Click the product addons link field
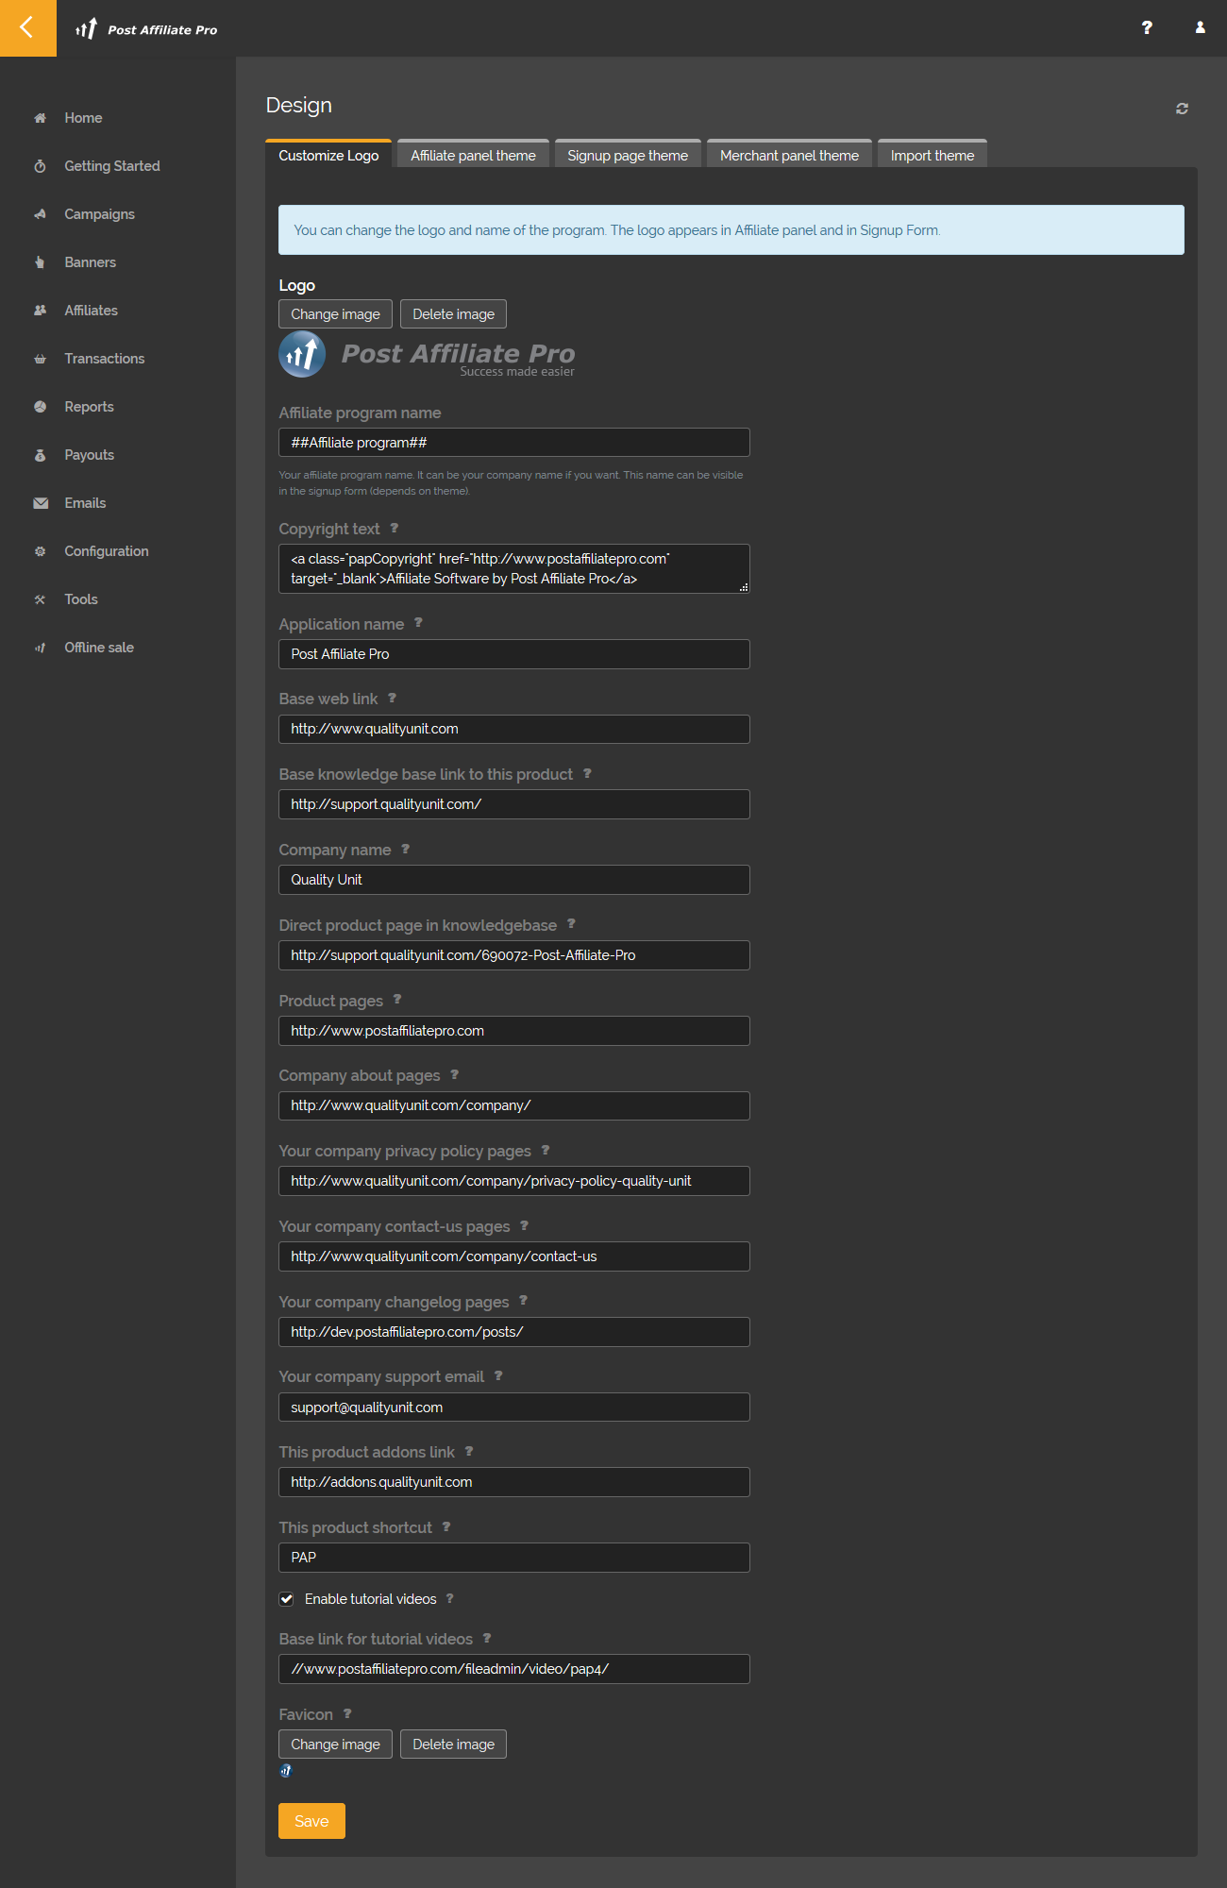The height and width of the screenshot is (1888, 1227). click(514, 1482)
